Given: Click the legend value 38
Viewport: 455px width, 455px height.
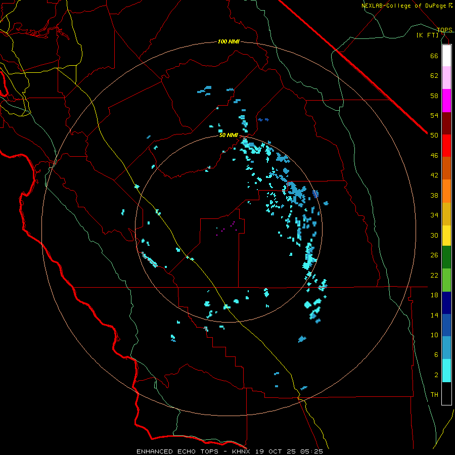Looking at the screenshot, I should [434, 195].
